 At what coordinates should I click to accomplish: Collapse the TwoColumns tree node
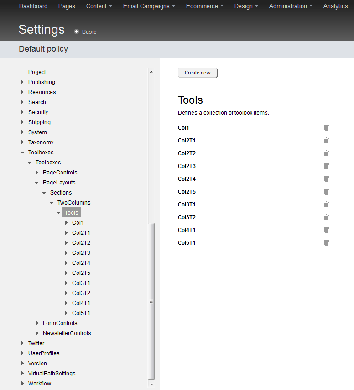click(x=52, y=203)
